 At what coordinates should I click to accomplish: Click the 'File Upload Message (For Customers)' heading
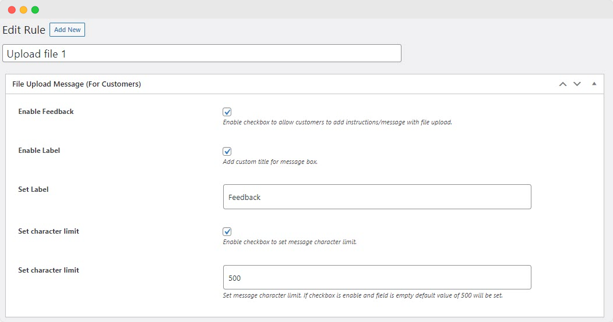tap(77, 84)
